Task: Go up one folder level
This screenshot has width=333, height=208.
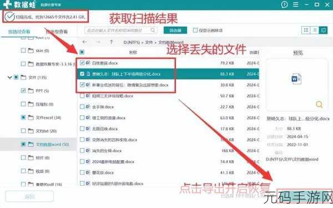Action: tap(112, 42)
